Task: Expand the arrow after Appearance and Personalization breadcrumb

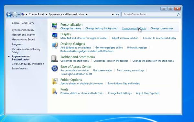Action: (x=86, y=15)
